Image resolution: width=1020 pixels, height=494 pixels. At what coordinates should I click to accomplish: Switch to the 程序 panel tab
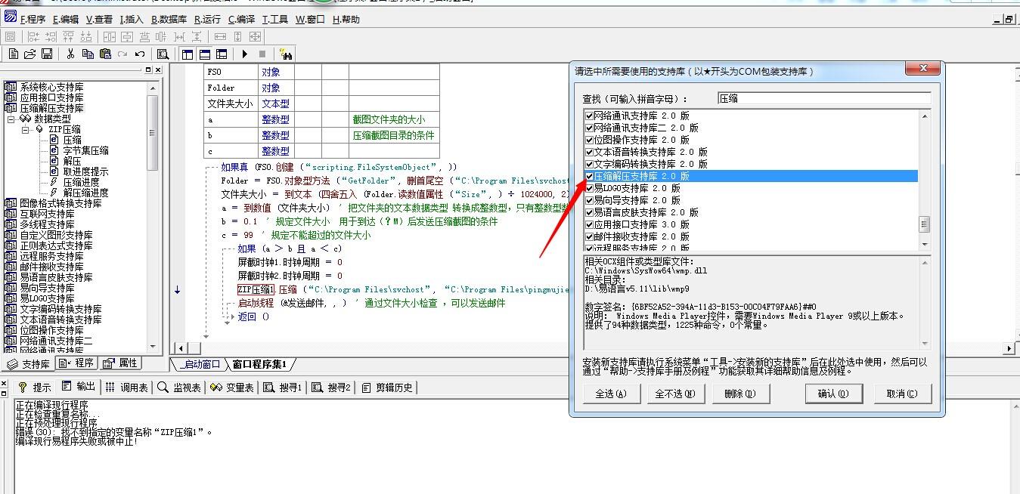(x=77, y=363)
